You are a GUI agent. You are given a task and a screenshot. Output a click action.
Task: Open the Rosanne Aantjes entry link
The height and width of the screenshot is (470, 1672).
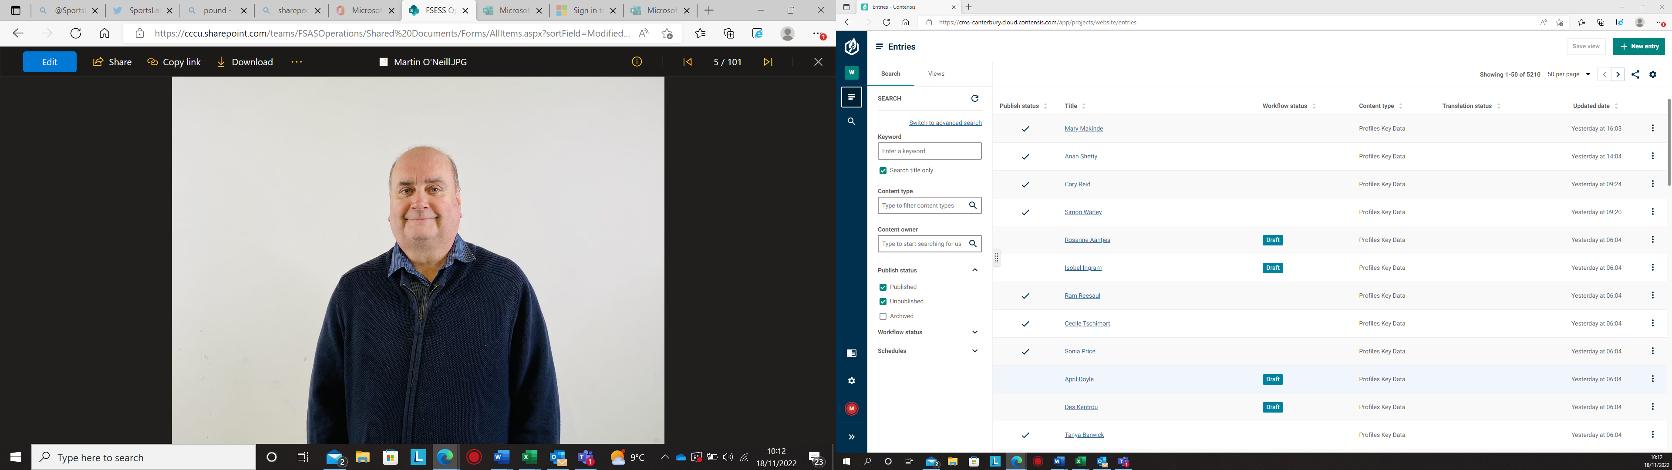1086,240
